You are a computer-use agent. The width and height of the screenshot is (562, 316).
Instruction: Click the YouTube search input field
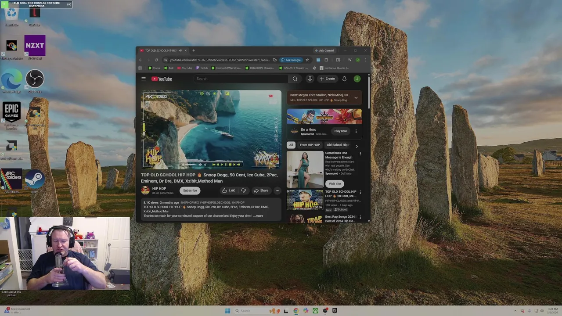(x=241, y=79)
